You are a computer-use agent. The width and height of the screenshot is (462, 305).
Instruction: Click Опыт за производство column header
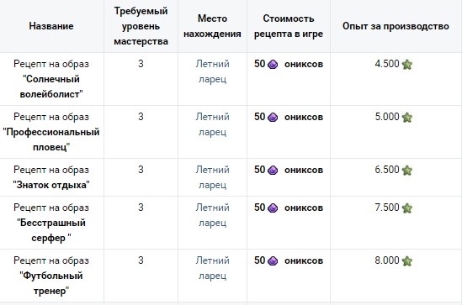pyautogui.click(x=396, y=26)
